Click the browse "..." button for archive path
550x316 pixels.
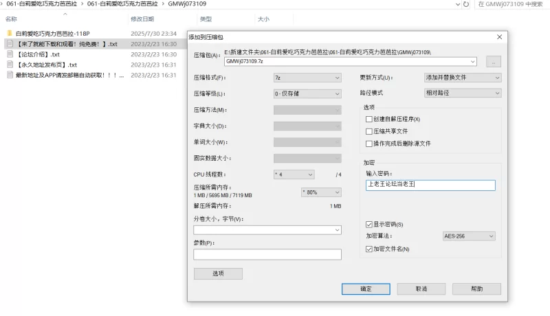pos(493,62)
